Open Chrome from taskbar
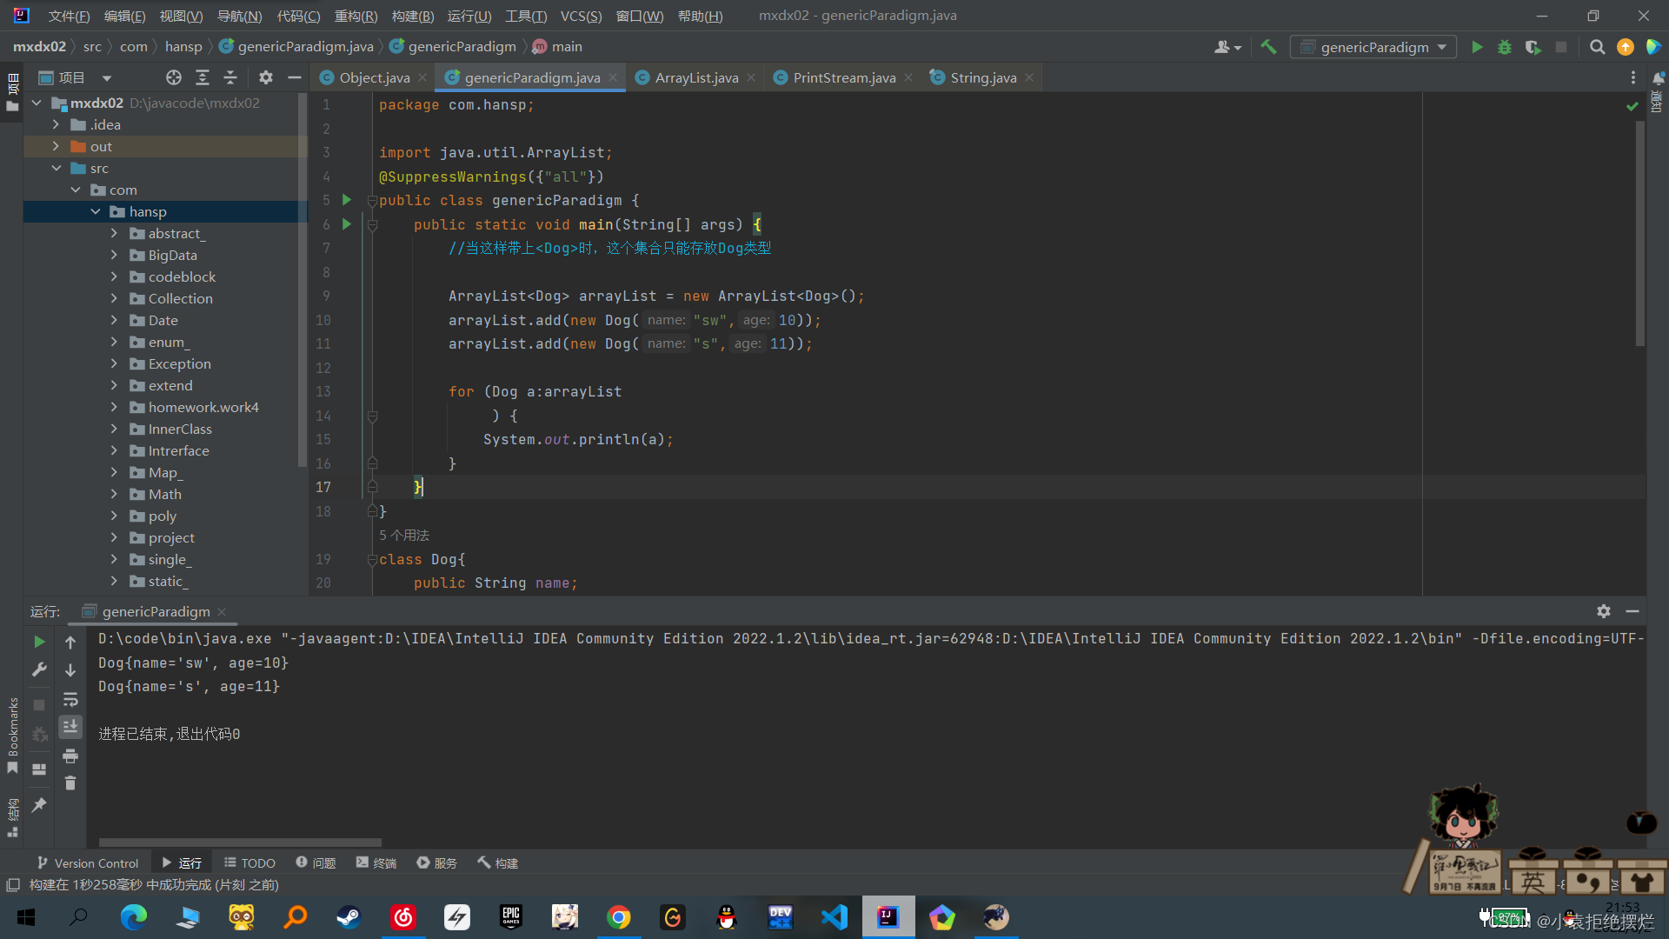 [619, 917]
